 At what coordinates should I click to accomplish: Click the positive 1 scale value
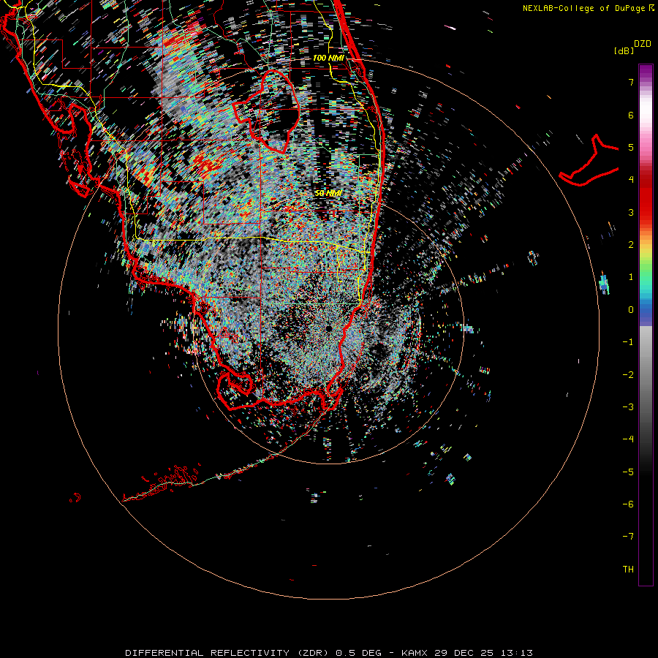[631, 277]
